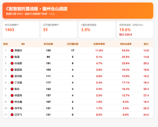Click the 155 value in rank 1 row
This screenshot has width=158, height=127.
click(x=48, y=50)
